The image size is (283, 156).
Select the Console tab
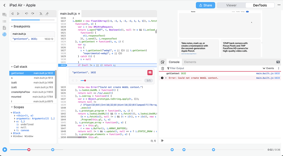[x=174, y=62]
